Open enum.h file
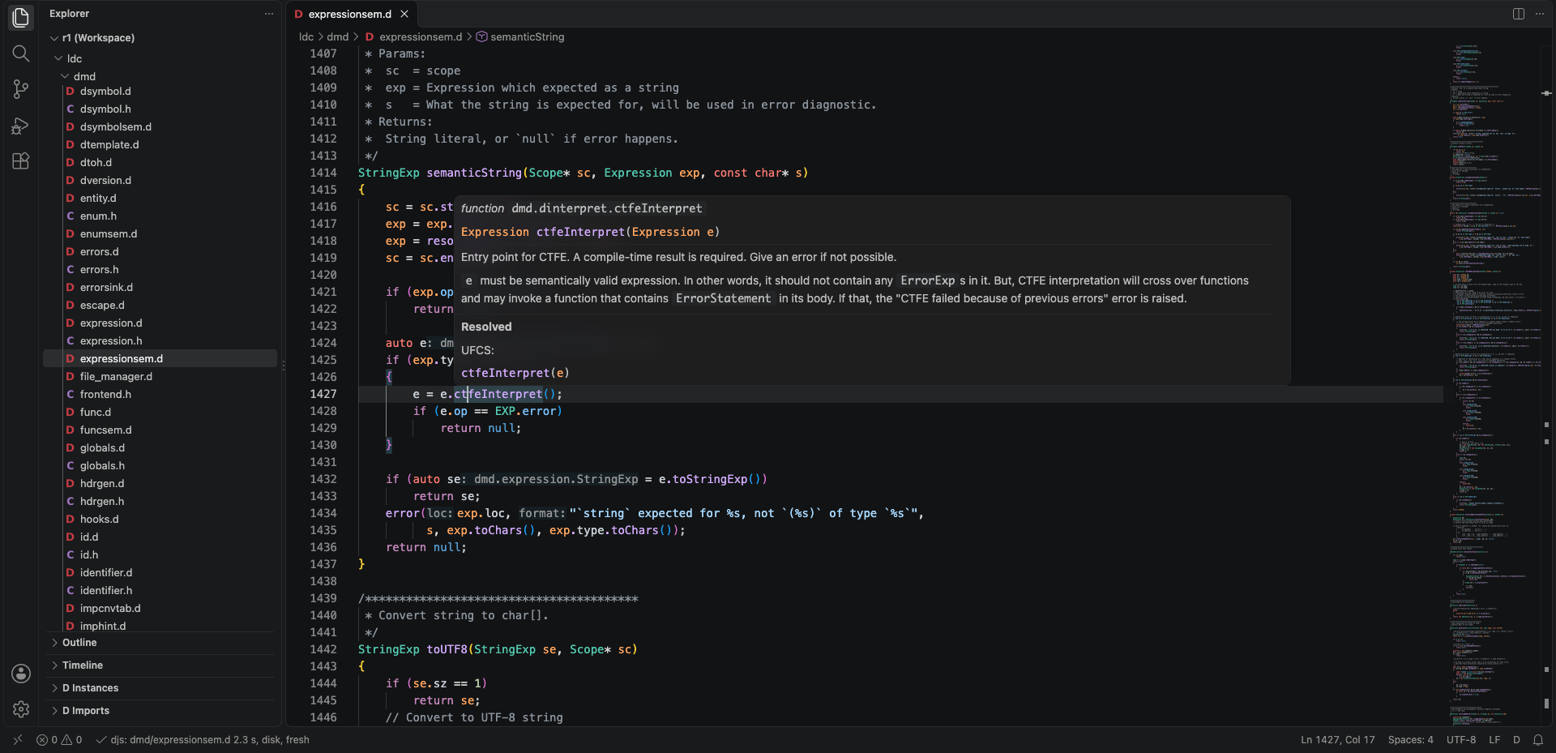This screenshot has height=753, width=1556. [98, 216]
